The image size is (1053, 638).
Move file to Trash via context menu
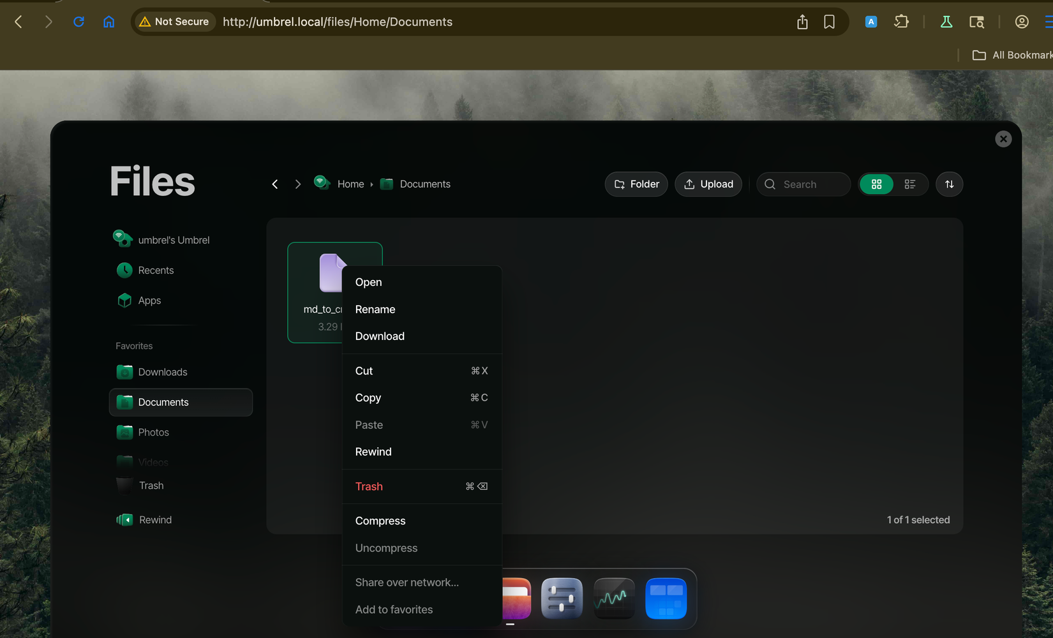pos(421,486)
